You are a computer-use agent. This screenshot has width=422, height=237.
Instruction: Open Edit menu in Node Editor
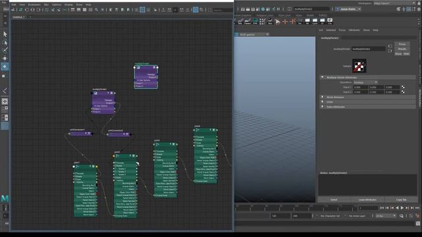click(14, 5)
